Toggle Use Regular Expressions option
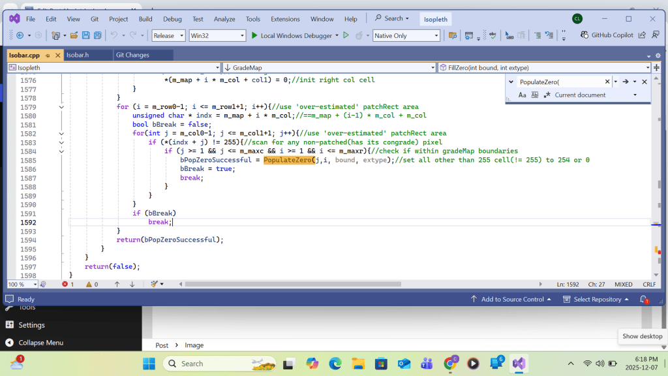This screenshot has height=376, width=668. point(546,95)
